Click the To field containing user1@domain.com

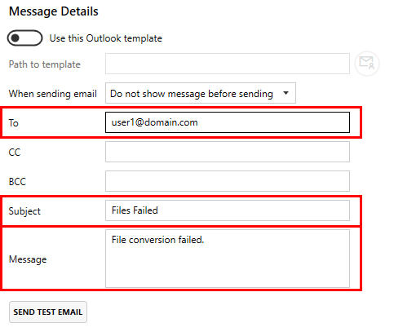coord(228,122)
